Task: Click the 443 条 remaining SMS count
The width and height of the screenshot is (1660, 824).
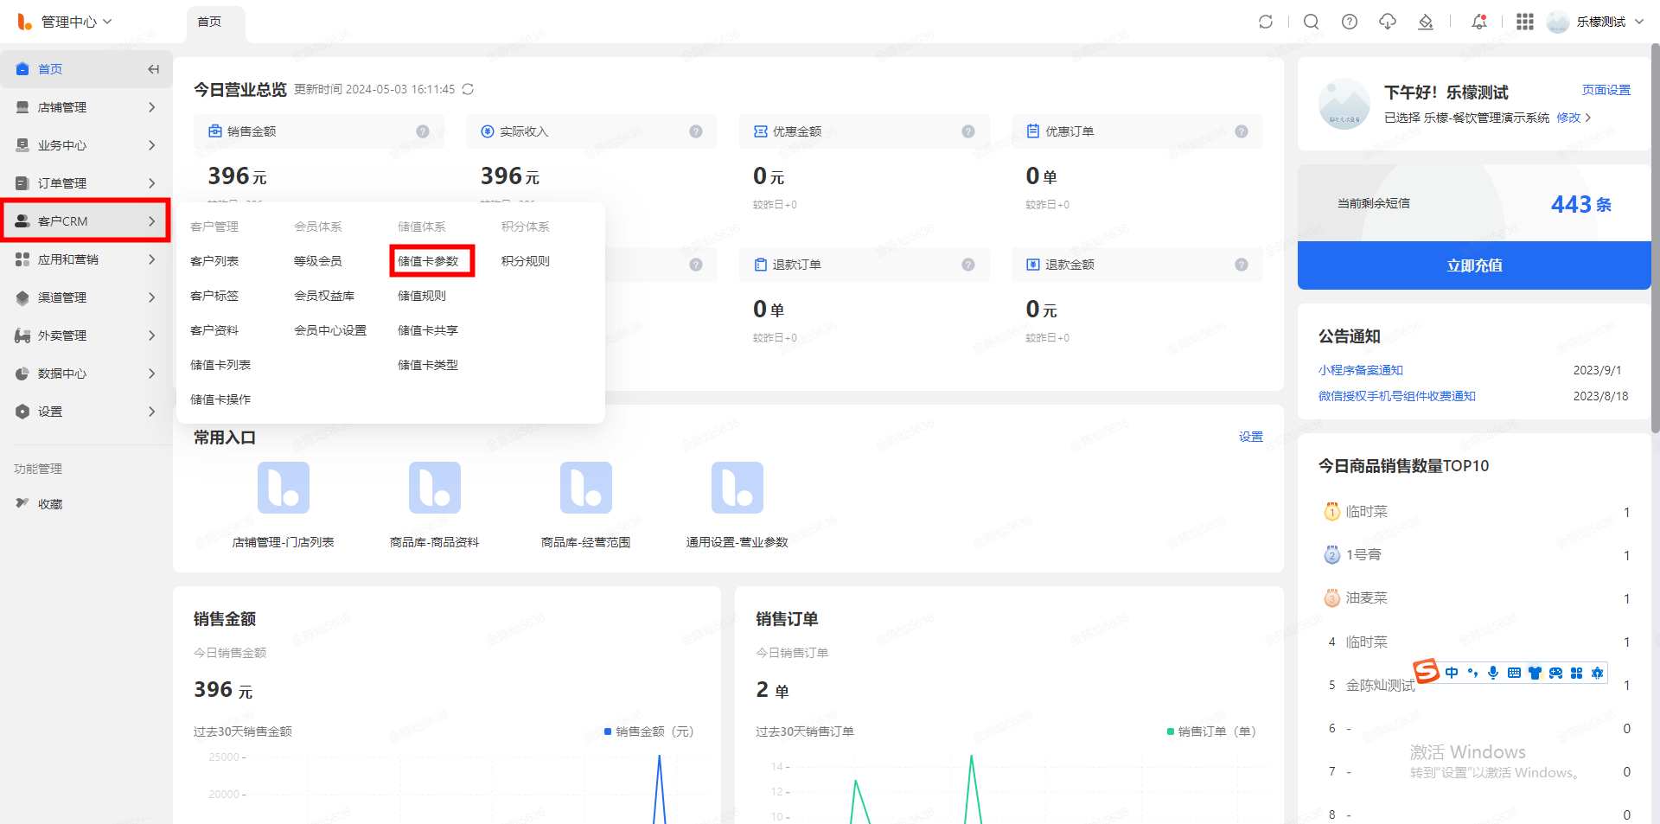Action: coord(1581,204)
